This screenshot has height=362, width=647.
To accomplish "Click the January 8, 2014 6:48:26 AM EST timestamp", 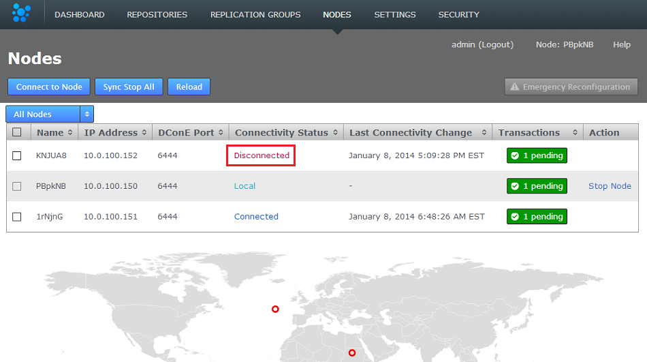I will coord(417,217).
